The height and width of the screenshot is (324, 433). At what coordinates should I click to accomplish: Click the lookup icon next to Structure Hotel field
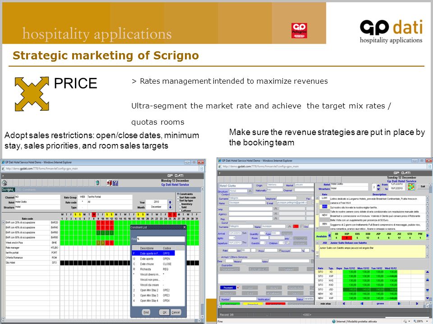coord(250,191)
